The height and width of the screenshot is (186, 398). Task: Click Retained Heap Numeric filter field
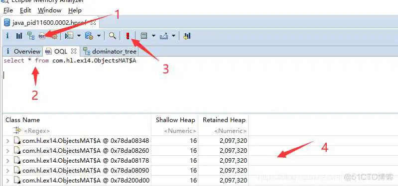(x=231, y=131)
